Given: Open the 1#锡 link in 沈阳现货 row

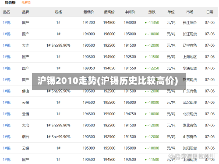Looking at the screenshot, I should point(7,148).
